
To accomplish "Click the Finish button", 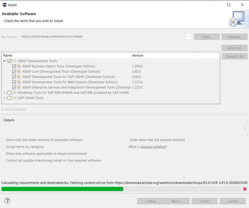I will point(205,201).
